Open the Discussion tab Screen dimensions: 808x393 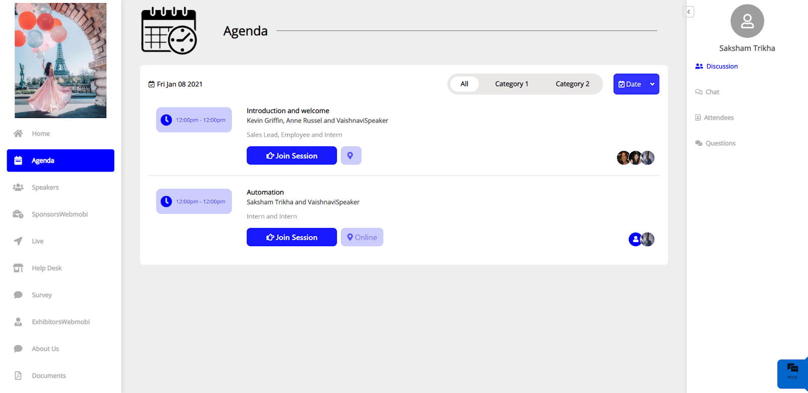coord(722,66)
